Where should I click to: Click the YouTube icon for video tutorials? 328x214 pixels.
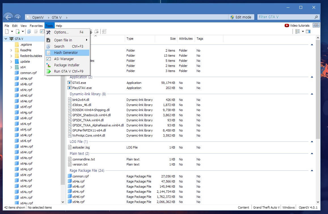pyautogui.click(x=287, y=26)
